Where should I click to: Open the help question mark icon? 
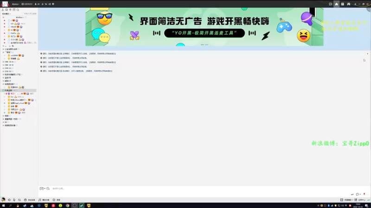click(53, 4)
